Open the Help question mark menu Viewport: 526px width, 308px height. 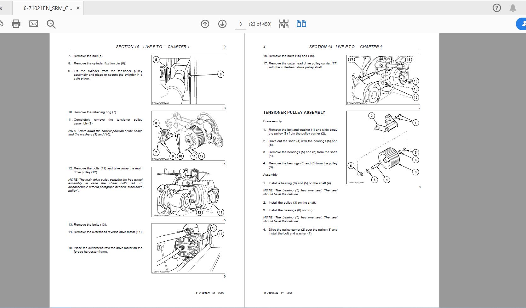(x=497, y=8)
